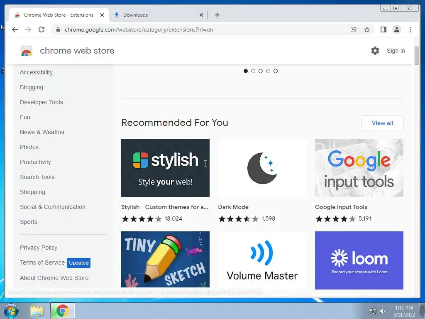Click the Google Input Tools rating 5,191
The width and height of the screenshot is (425, 319).
(x=343, y=218)
